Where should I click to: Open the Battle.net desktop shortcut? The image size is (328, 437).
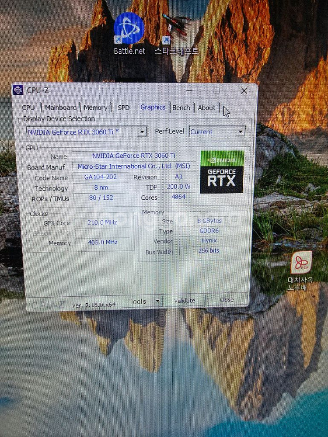tap(129, 34)
